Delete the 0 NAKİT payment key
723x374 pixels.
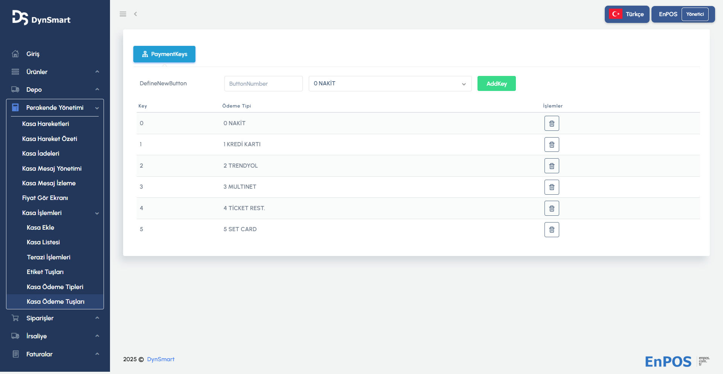(x=552, y=123)
